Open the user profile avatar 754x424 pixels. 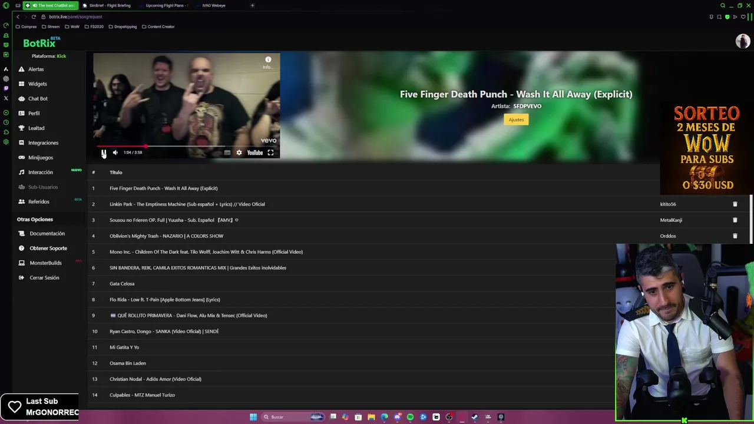point(742,41)
